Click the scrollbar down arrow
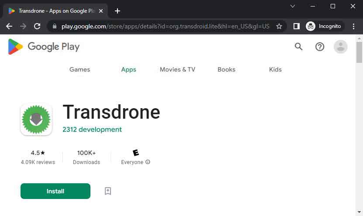363x216 pixels. [x=359, y=212]
